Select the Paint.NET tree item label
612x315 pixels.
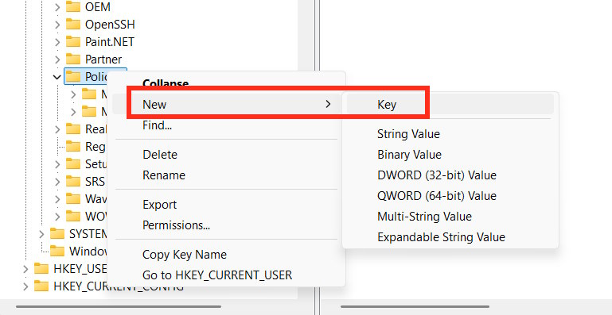coord(110,42)
